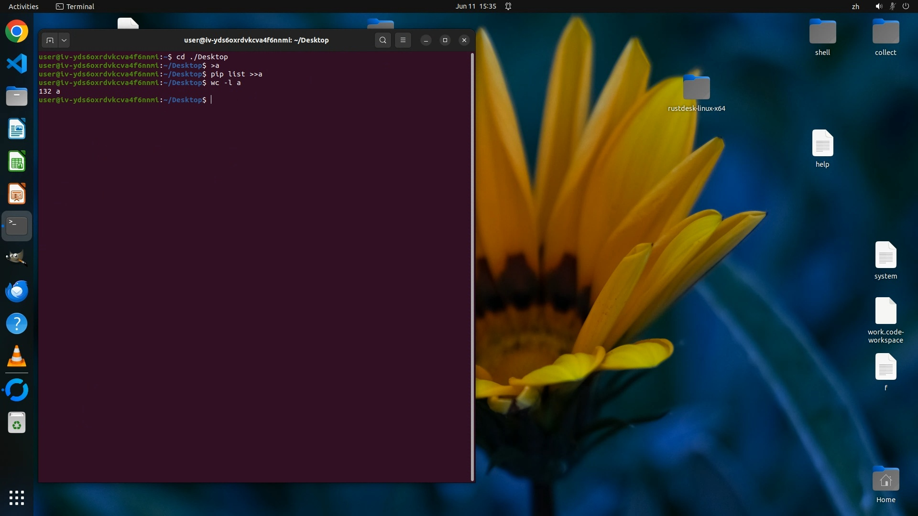Expand the new tab dropdown arrow
This screenshot has width=918, height=516.
click(64, 40)
